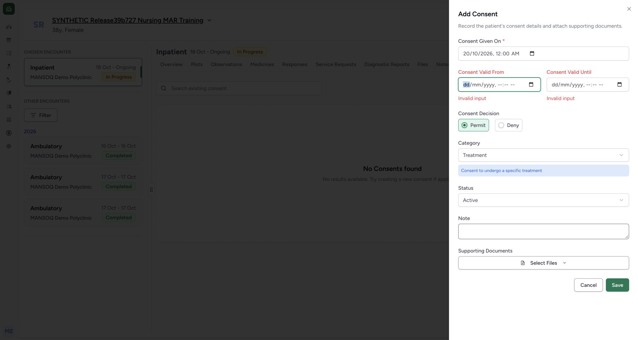
Task: Select the Inpatient 18 Oct encounter card
Action: coord(83,72)
